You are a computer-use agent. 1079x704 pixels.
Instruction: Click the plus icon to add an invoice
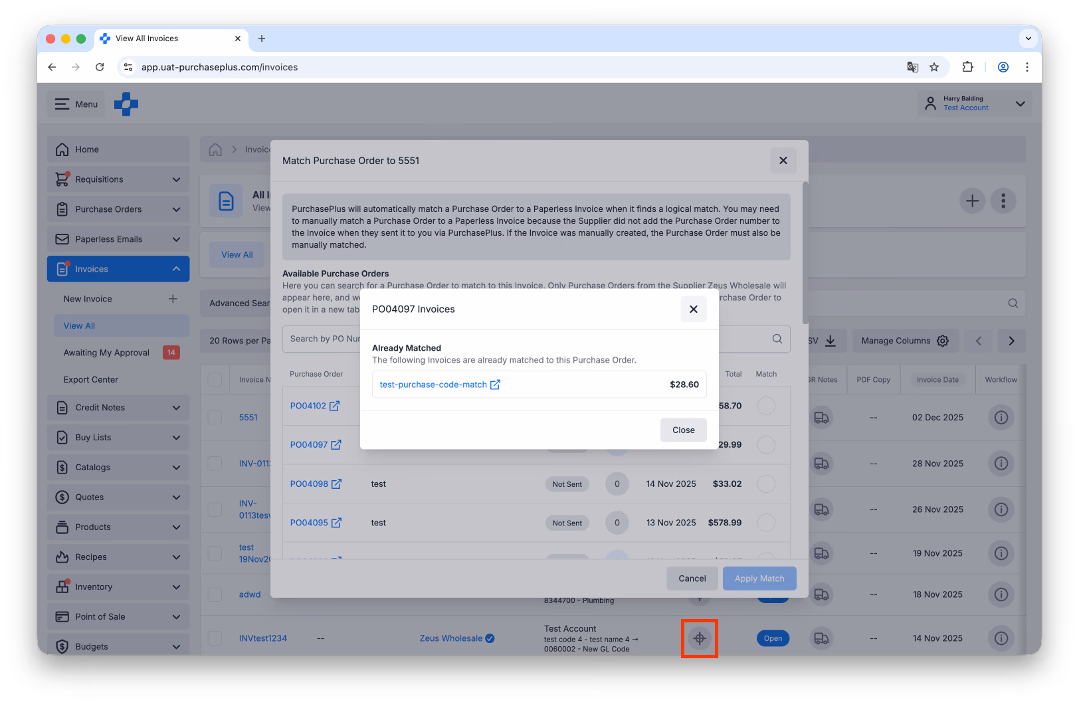click(x=973, y=201)
